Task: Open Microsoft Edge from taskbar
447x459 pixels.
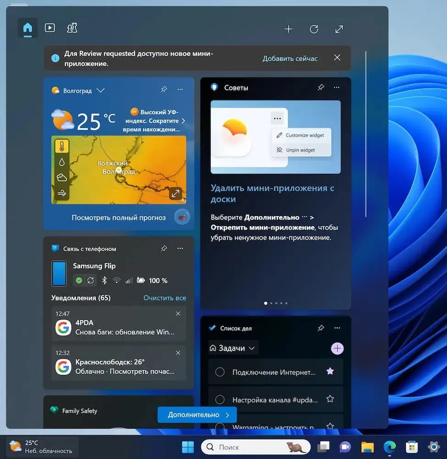Action: 390,447
